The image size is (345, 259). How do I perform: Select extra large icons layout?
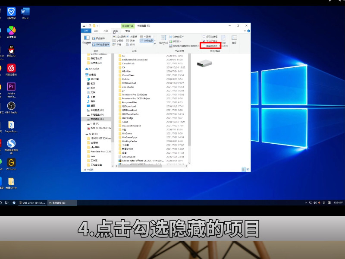click(119, 37)
